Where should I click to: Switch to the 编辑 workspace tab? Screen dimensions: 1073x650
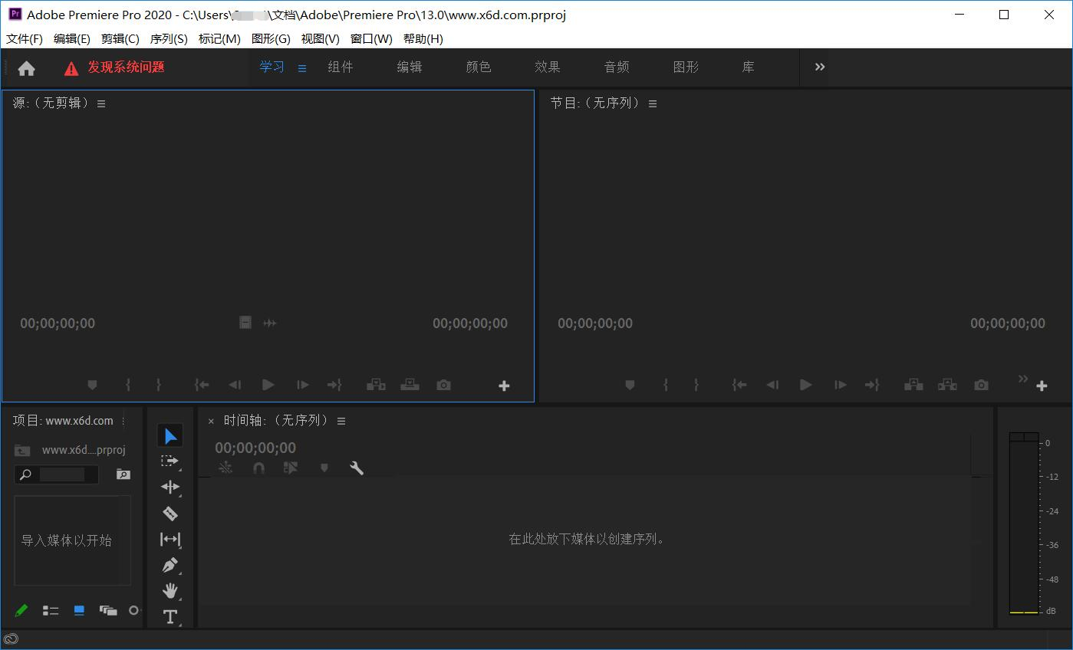[410, 67]
